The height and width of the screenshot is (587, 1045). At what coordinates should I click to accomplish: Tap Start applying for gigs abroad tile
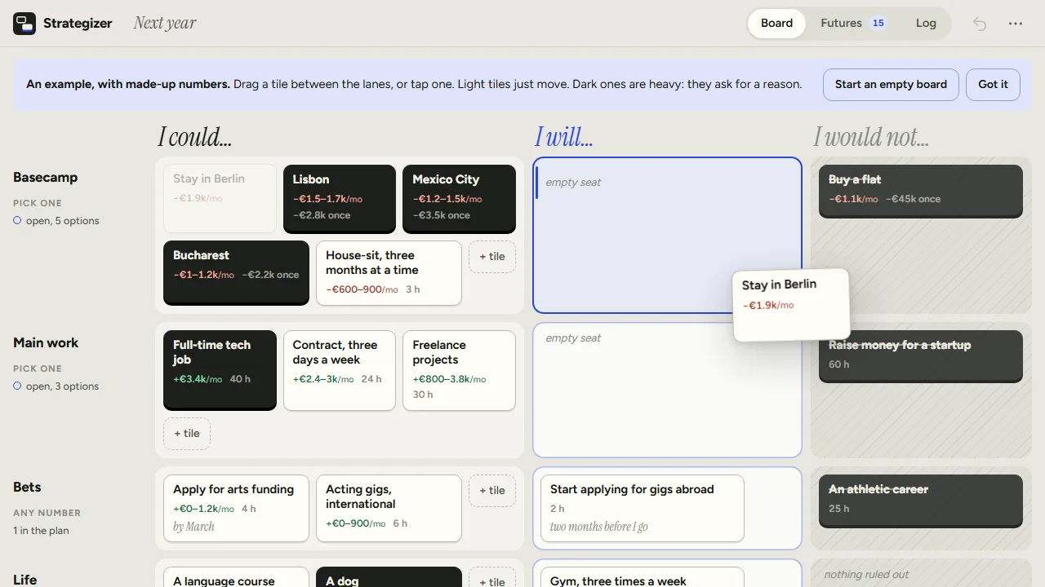[642, 508]
